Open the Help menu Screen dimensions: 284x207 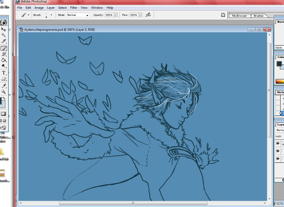coord(110,8)
